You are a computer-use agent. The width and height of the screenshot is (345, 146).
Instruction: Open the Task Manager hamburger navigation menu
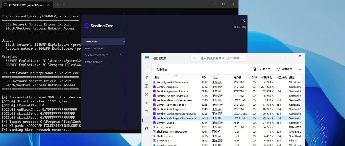pyautogui.click(x=146, y=69)
